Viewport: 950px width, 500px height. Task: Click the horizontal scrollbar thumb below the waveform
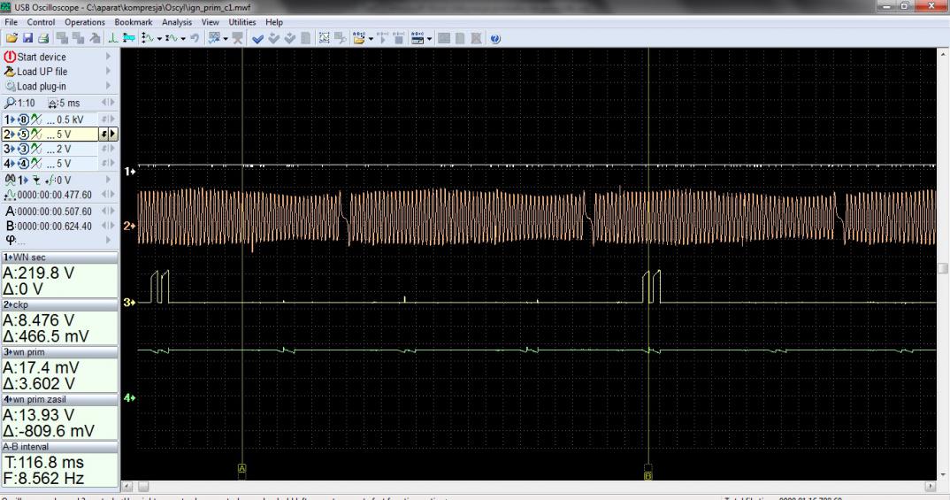point(143,486)
